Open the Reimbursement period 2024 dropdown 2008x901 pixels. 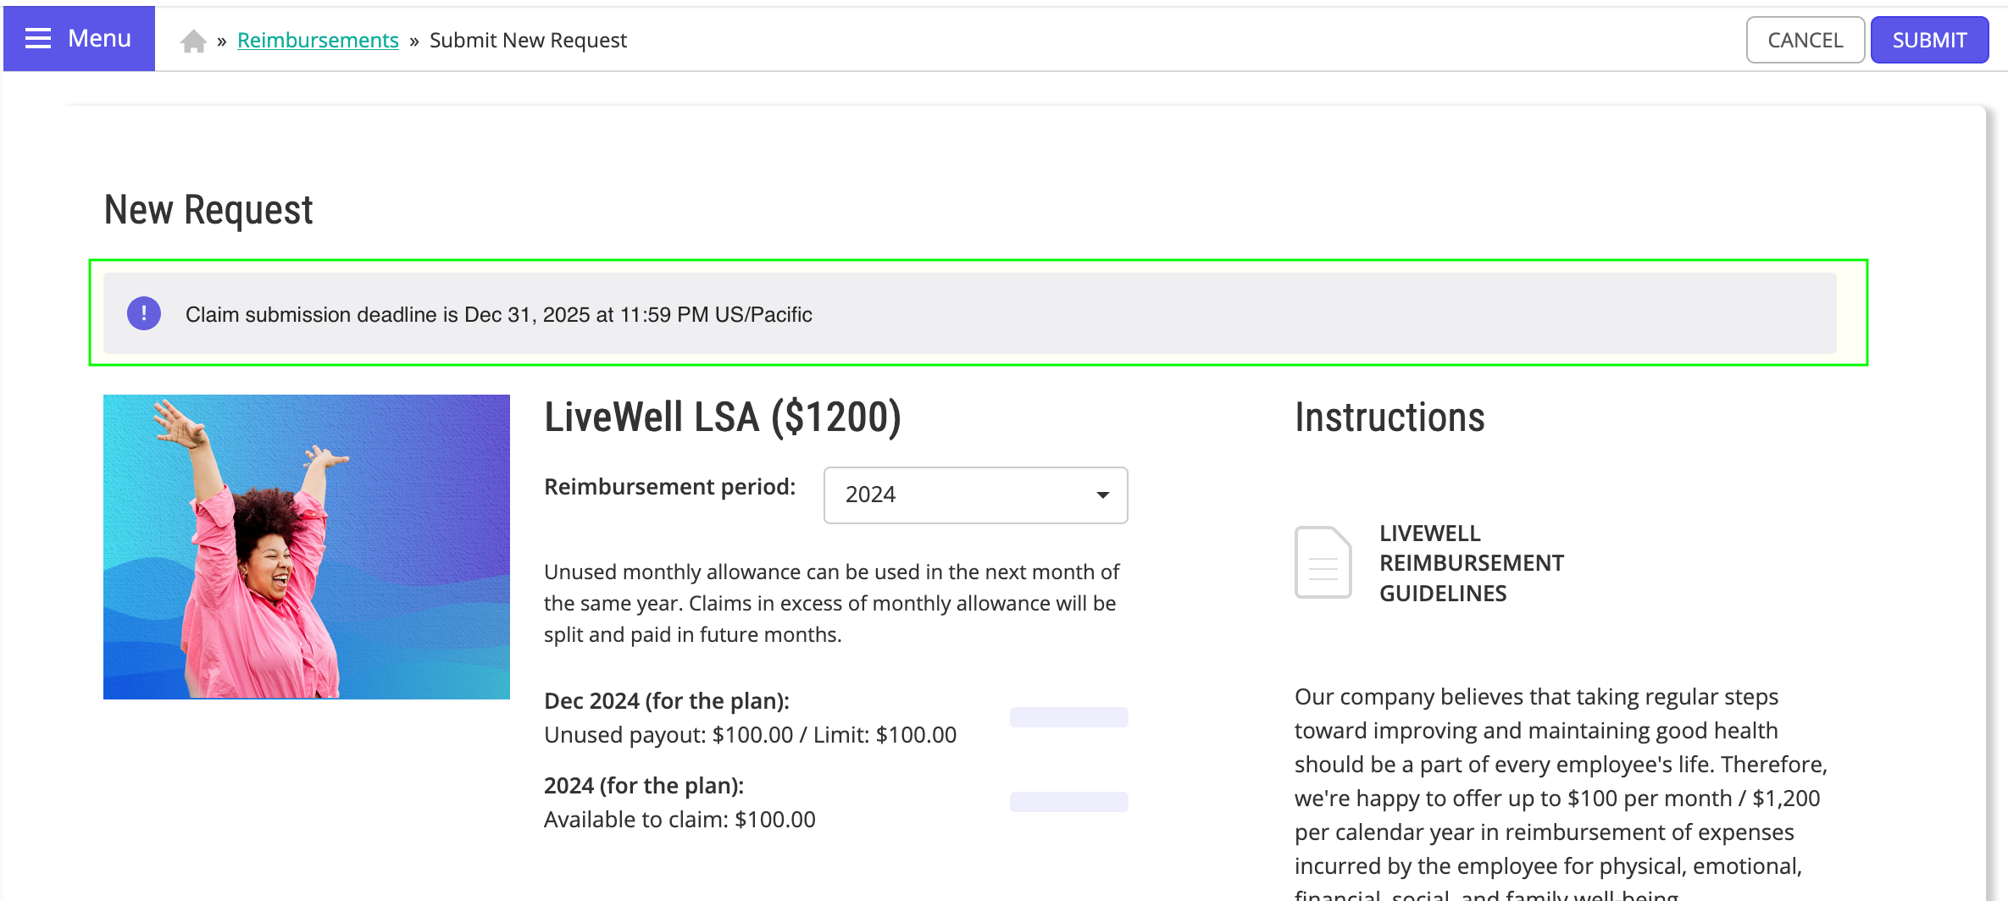[975, 495]
